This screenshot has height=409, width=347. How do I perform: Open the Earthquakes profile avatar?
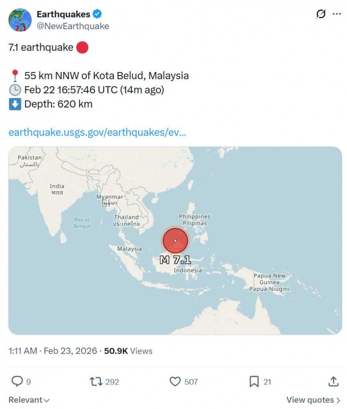coord(19,19)
